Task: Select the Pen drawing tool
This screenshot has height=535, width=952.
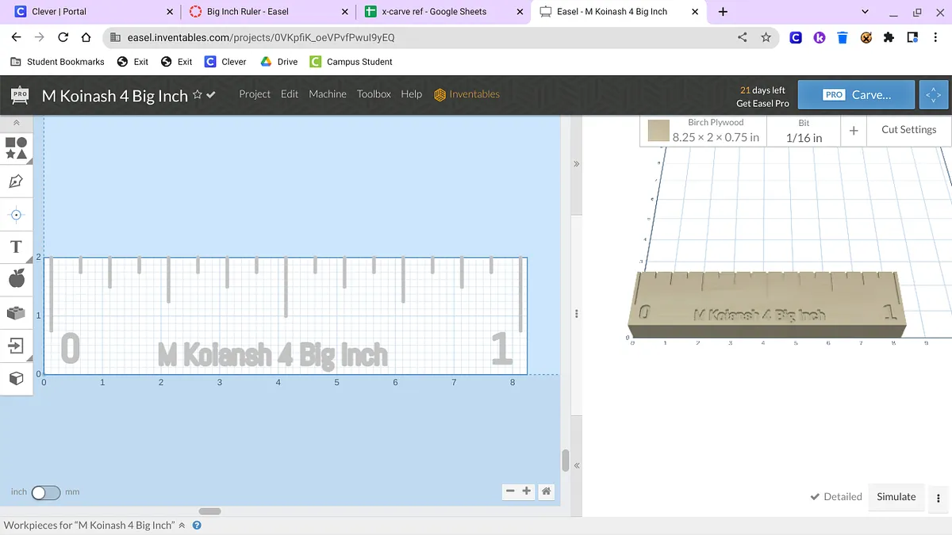Action: tap(16, 182)
